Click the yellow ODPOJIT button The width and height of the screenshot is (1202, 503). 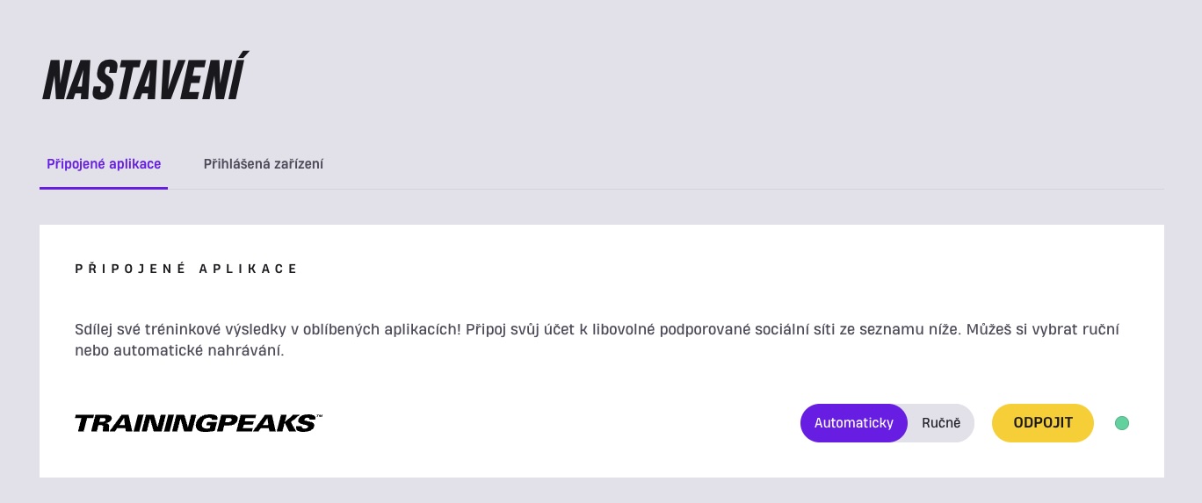1043,423
